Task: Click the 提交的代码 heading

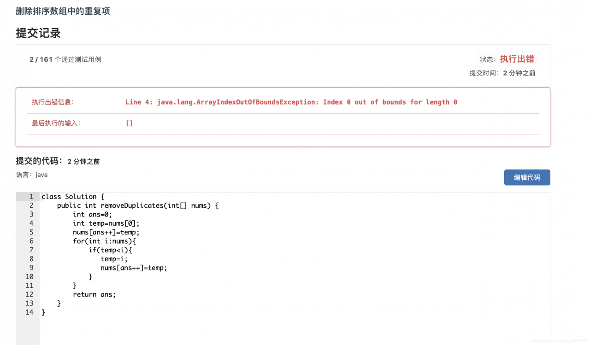Action: tap(39, 161)
